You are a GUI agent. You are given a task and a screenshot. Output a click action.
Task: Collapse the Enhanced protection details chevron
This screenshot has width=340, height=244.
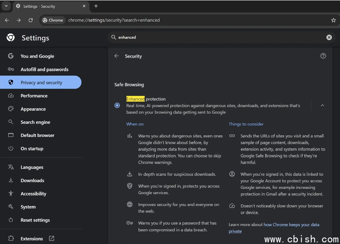322,105
